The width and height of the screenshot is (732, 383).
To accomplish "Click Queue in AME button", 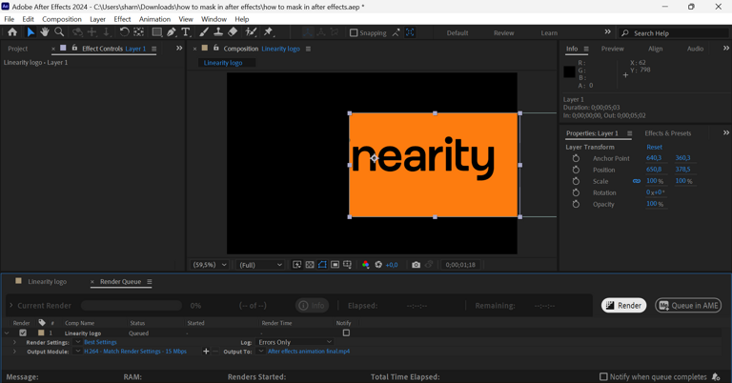I will pos(688,306).
